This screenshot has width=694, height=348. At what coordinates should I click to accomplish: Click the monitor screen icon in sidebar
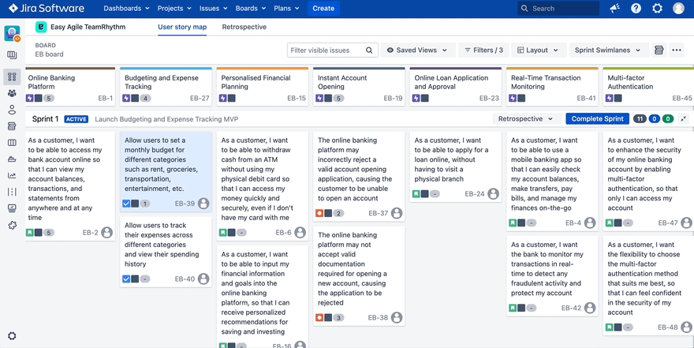[x=12, y=208]
